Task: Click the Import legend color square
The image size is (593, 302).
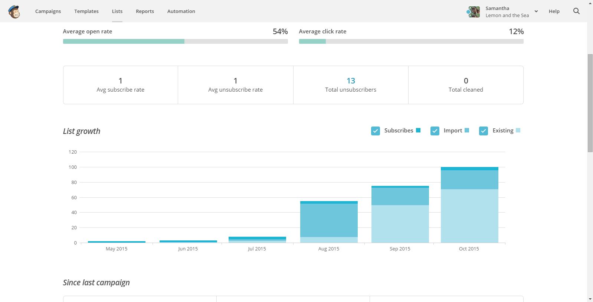Action: click(x=467, y=130)
